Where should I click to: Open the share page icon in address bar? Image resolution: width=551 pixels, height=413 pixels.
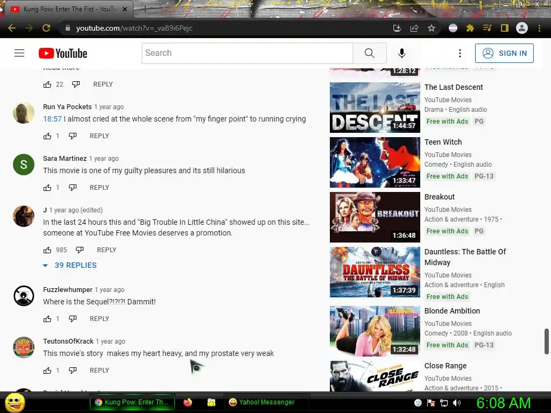point(414,28)
